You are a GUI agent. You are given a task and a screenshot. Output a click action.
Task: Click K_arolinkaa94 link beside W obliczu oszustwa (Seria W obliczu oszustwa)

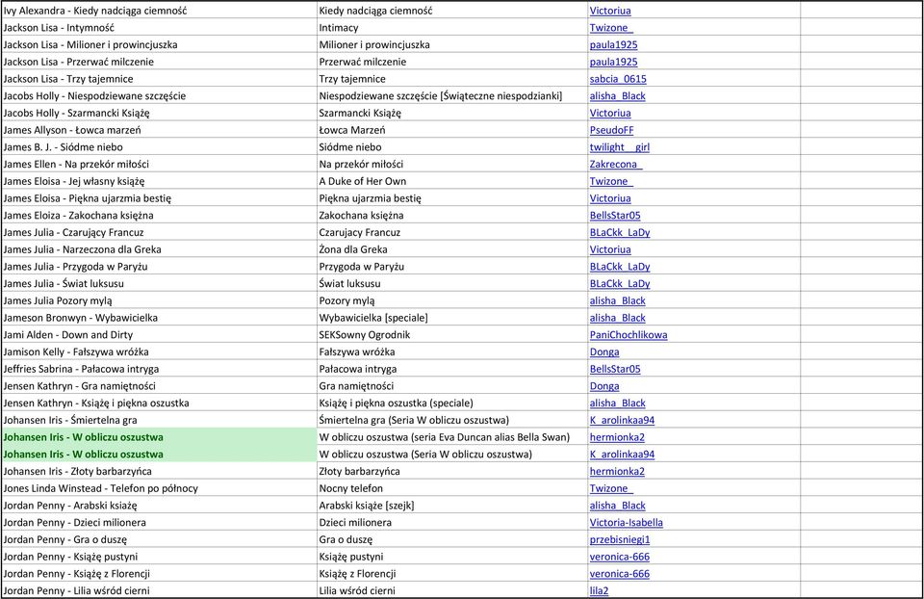click(x=623, y=456)
